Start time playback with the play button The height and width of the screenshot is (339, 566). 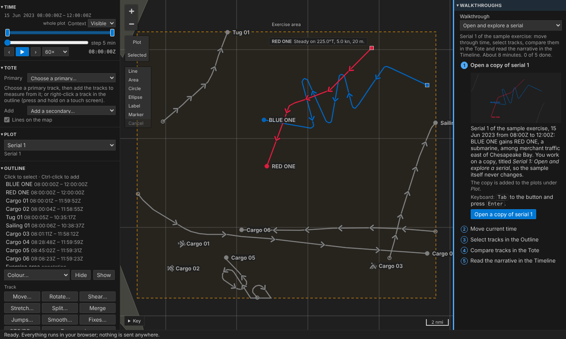tap(22, 52)
